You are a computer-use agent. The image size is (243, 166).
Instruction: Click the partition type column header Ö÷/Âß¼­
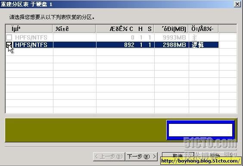[203, 29]
